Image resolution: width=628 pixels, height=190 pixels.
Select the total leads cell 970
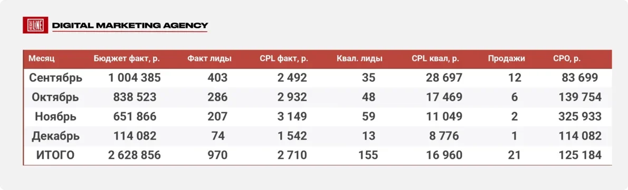coord(217,155)
